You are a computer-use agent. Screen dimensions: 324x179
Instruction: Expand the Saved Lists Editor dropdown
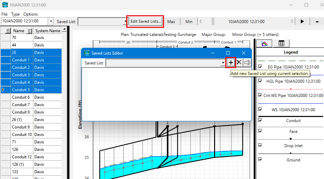pyautogui.click(x=223, y=63)
